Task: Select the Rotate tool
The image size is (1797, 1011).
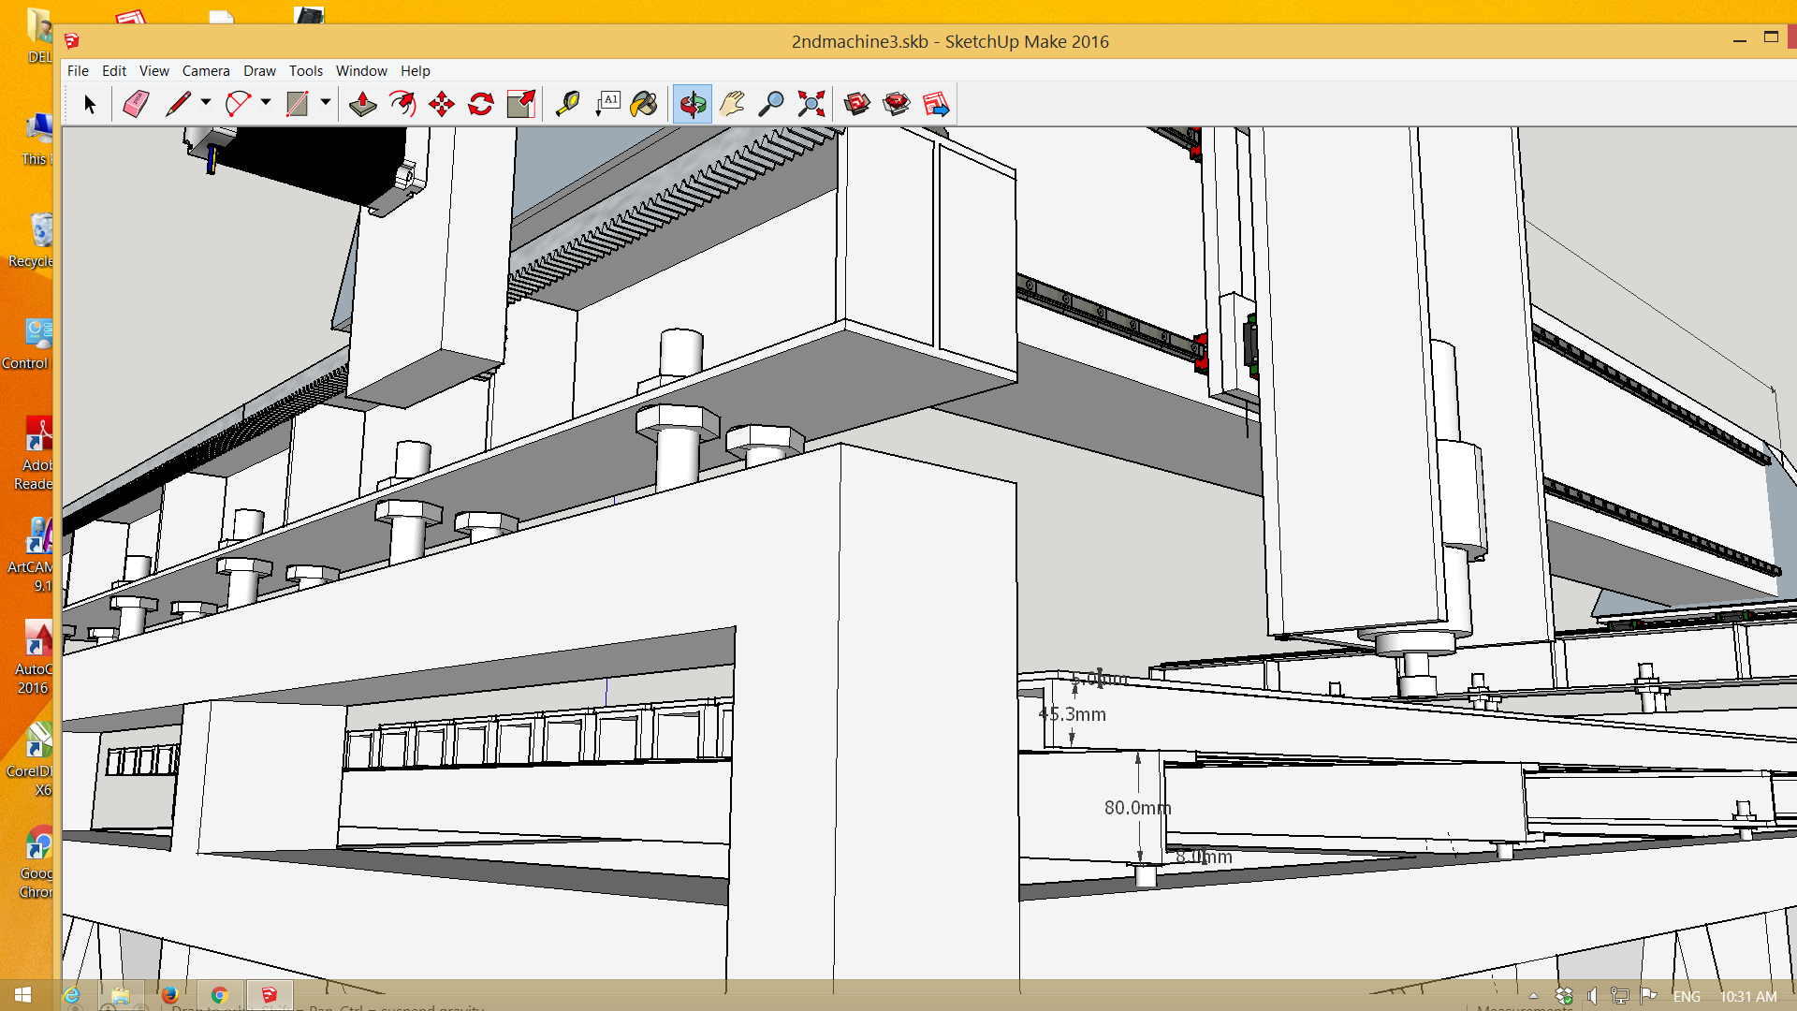Action: point(481,104)
